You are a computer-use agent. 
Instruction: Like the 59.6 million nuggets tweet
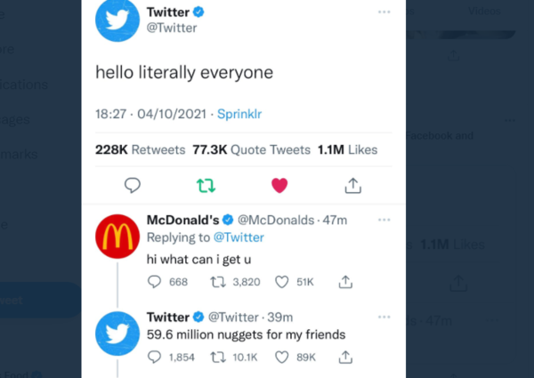coord(282,358)
